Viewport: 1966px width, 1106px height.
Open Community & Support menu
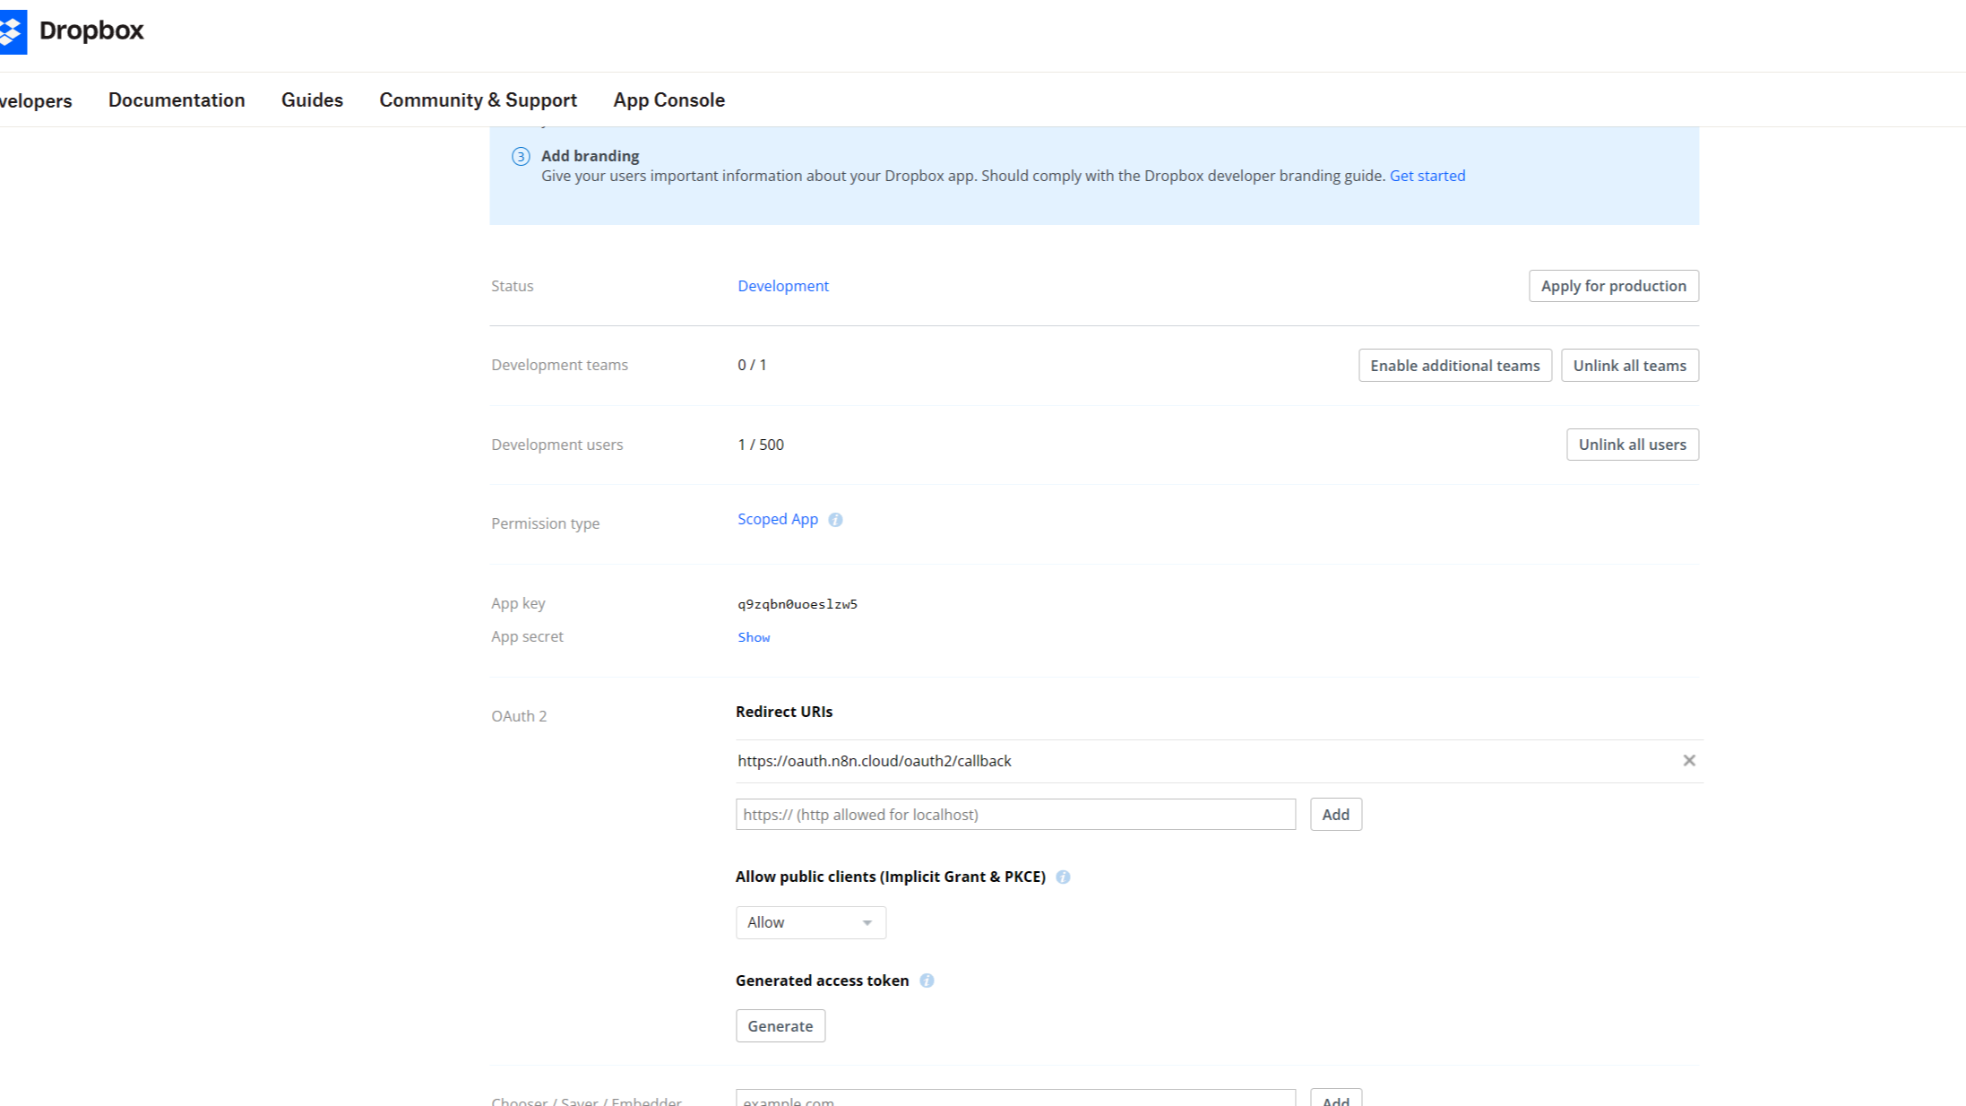tap(478, 100)
